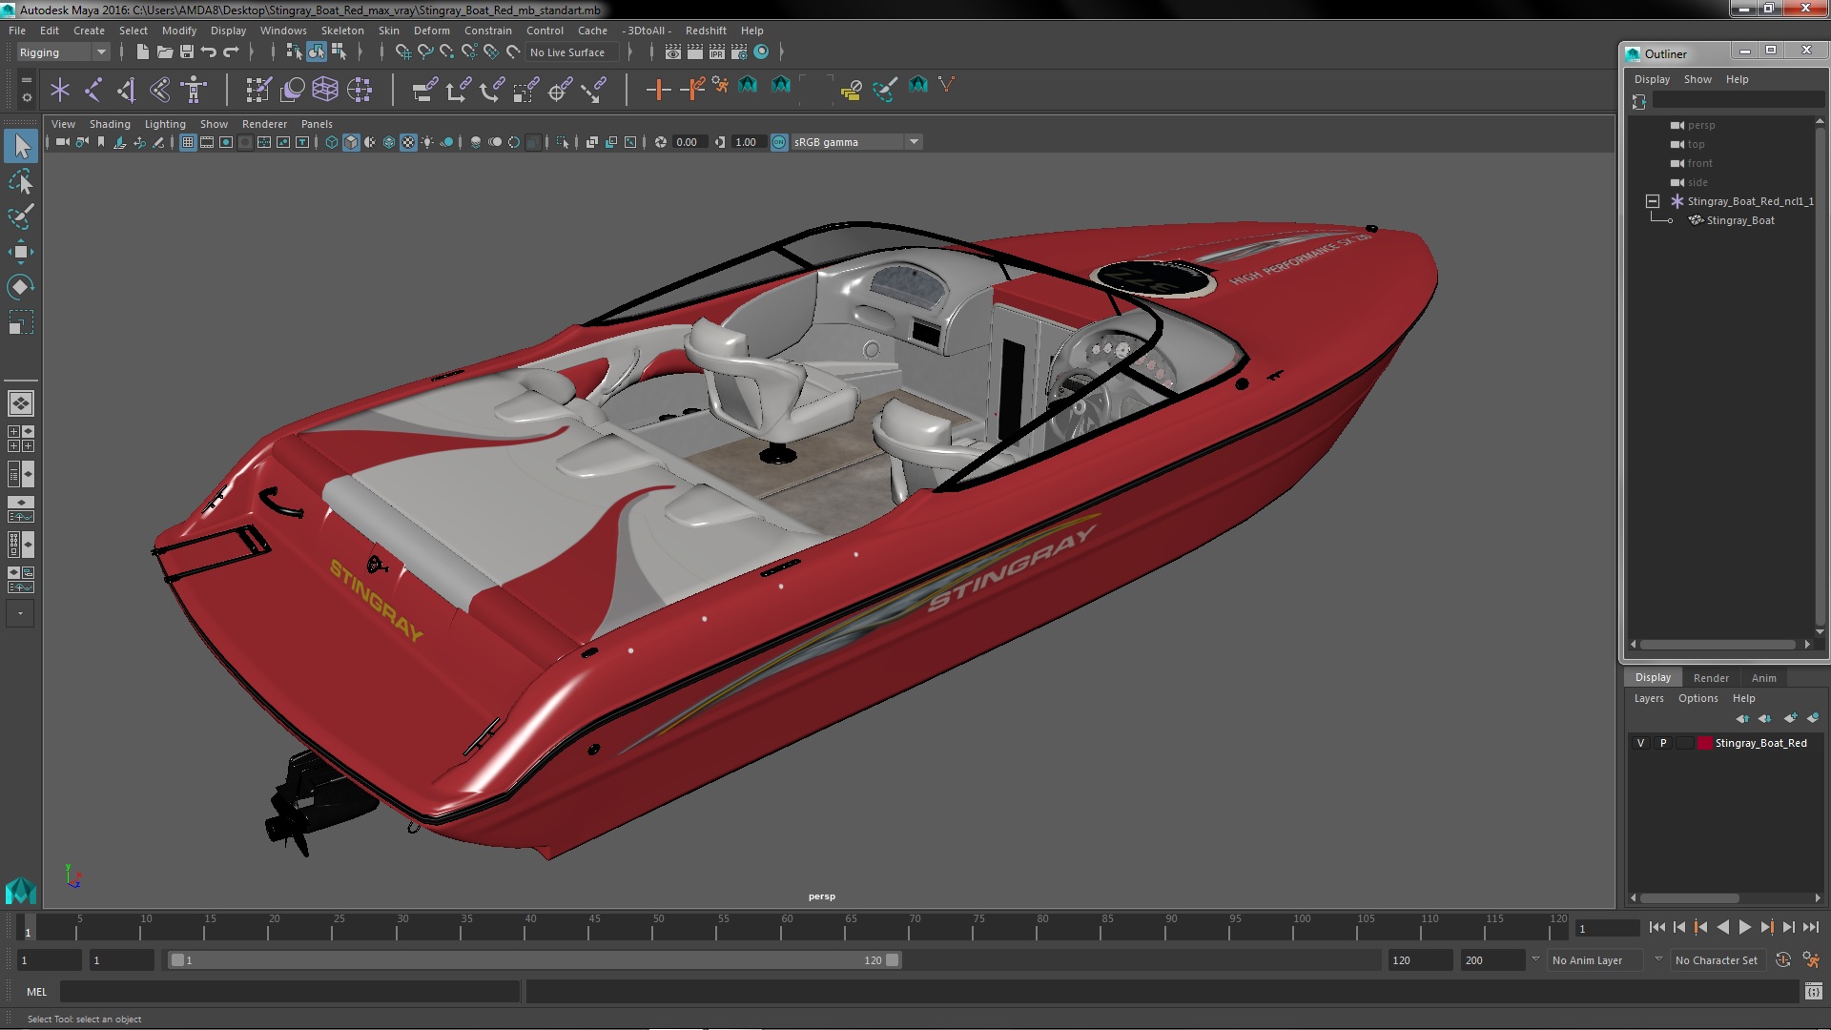Open the sRGB gamma view transform dropdown
Viewport: 1831px width, 1030px height.
tap(857, 142)
